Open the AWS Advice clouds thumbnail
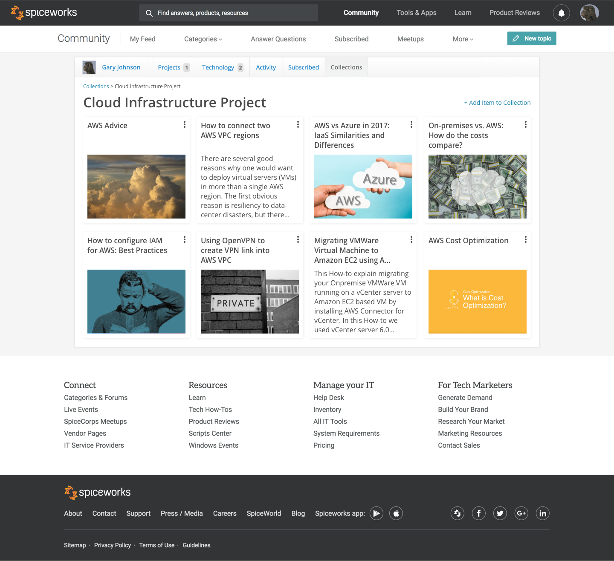 click(x=136, y=187)
